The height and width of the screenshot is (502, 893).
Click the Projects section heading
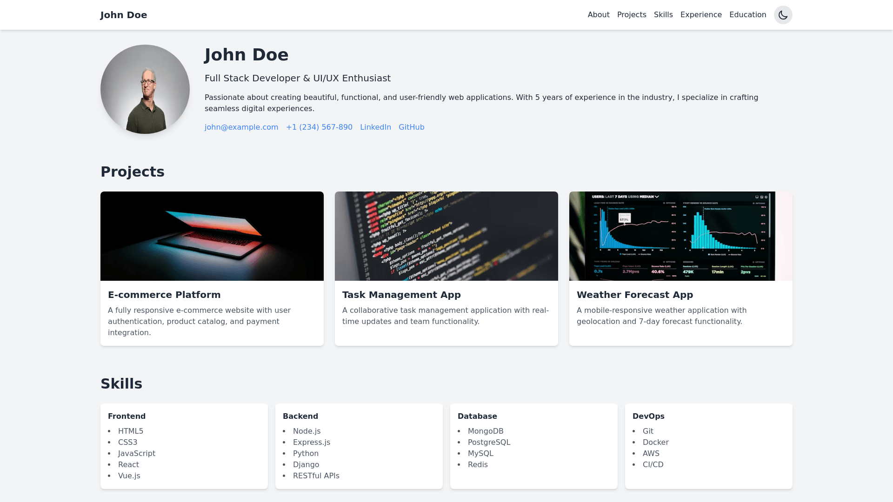(132, 172)
